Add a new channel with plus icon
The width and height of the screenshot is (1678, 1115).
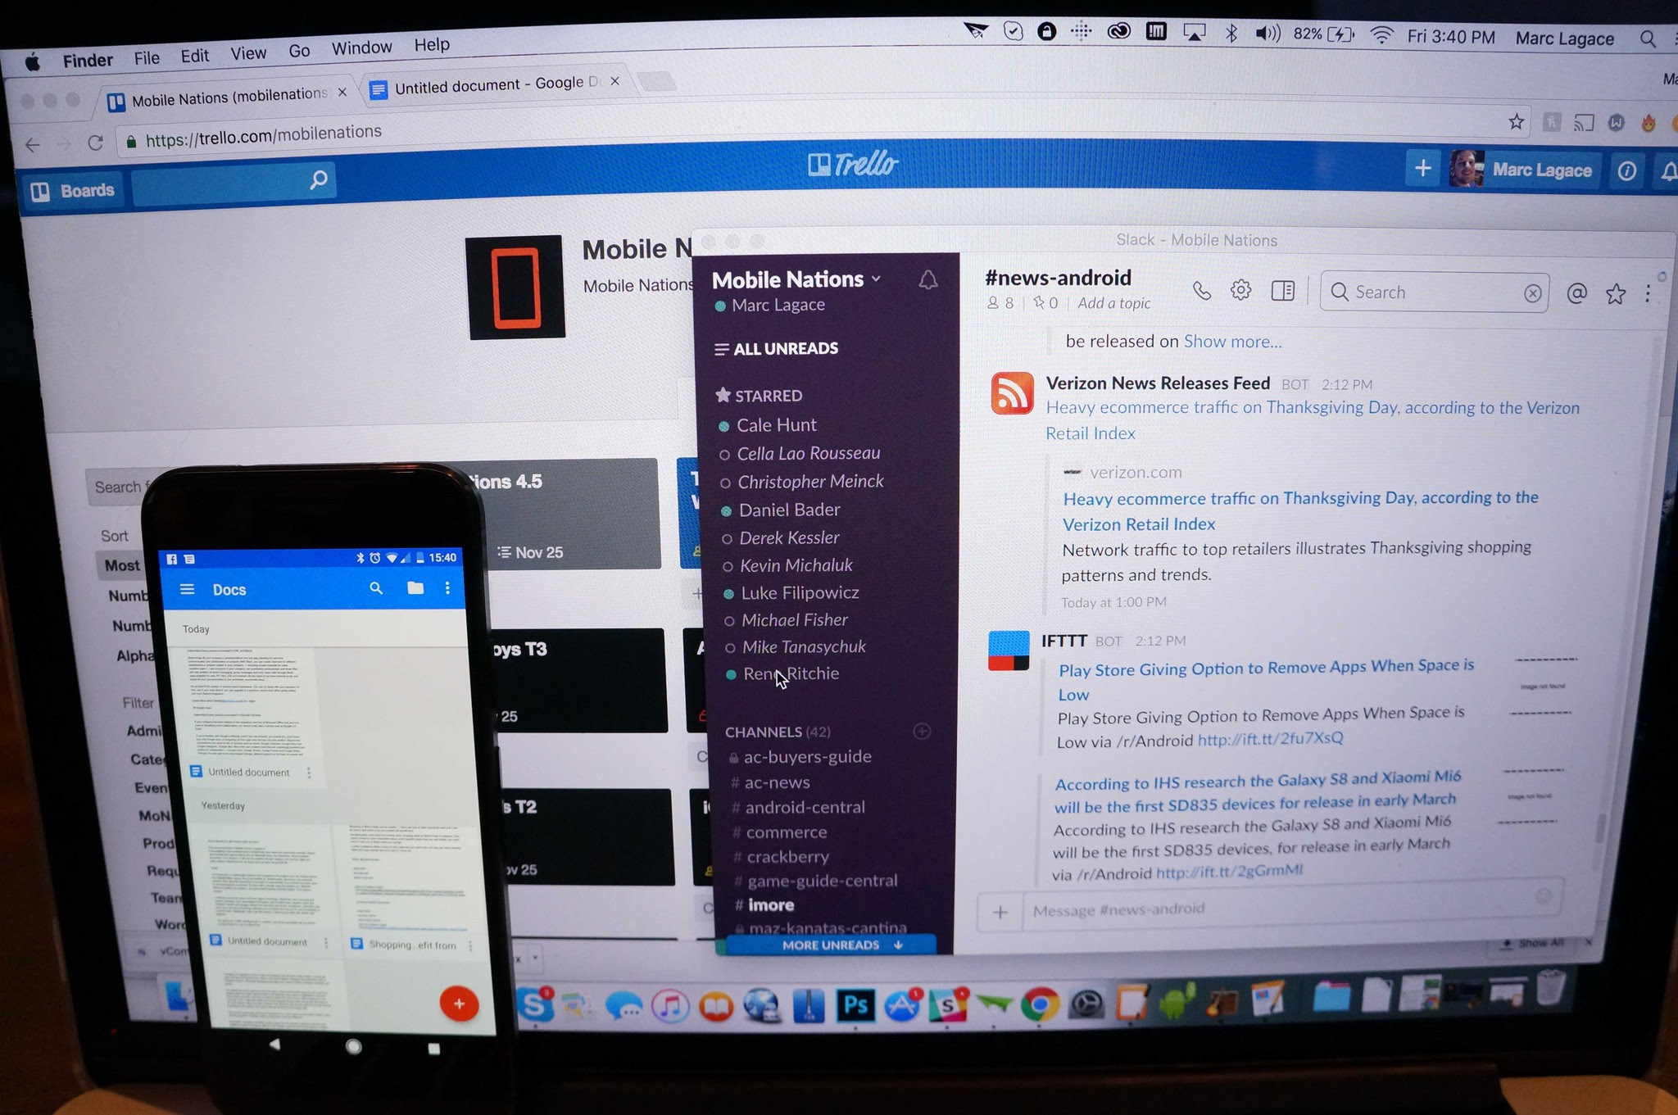click(x=922, y=731)
